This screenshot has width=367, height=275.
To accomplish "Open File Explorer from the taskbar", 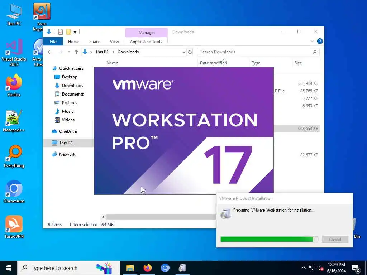I will (130, 268).
